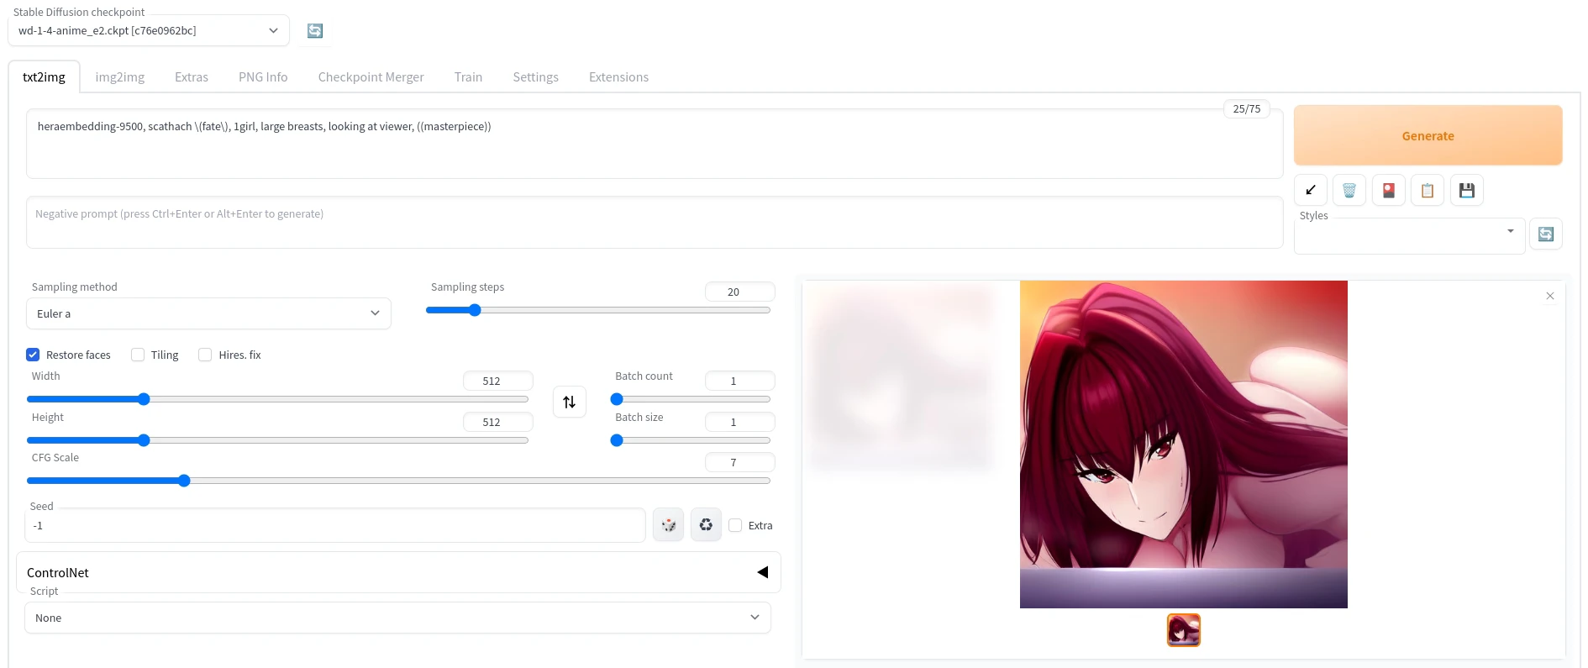This screenshot has height=668, width=1588.
Task: Open the Train tab
Action: pyautogui.click(x=469, y=77)
